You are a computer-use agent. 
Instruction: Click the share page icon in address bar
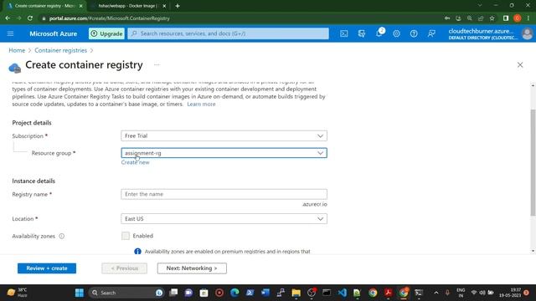[x=481, y=18]
